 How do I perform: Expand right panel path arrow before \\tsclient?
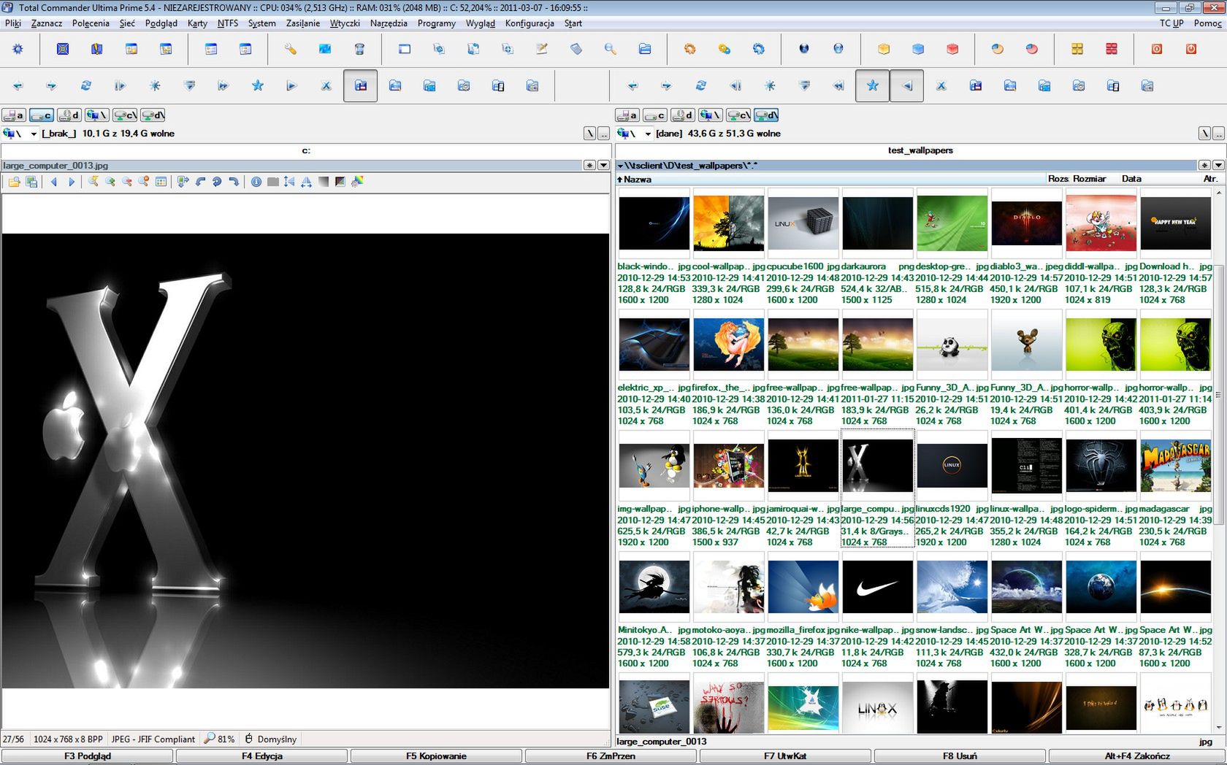tap(620, 166)
